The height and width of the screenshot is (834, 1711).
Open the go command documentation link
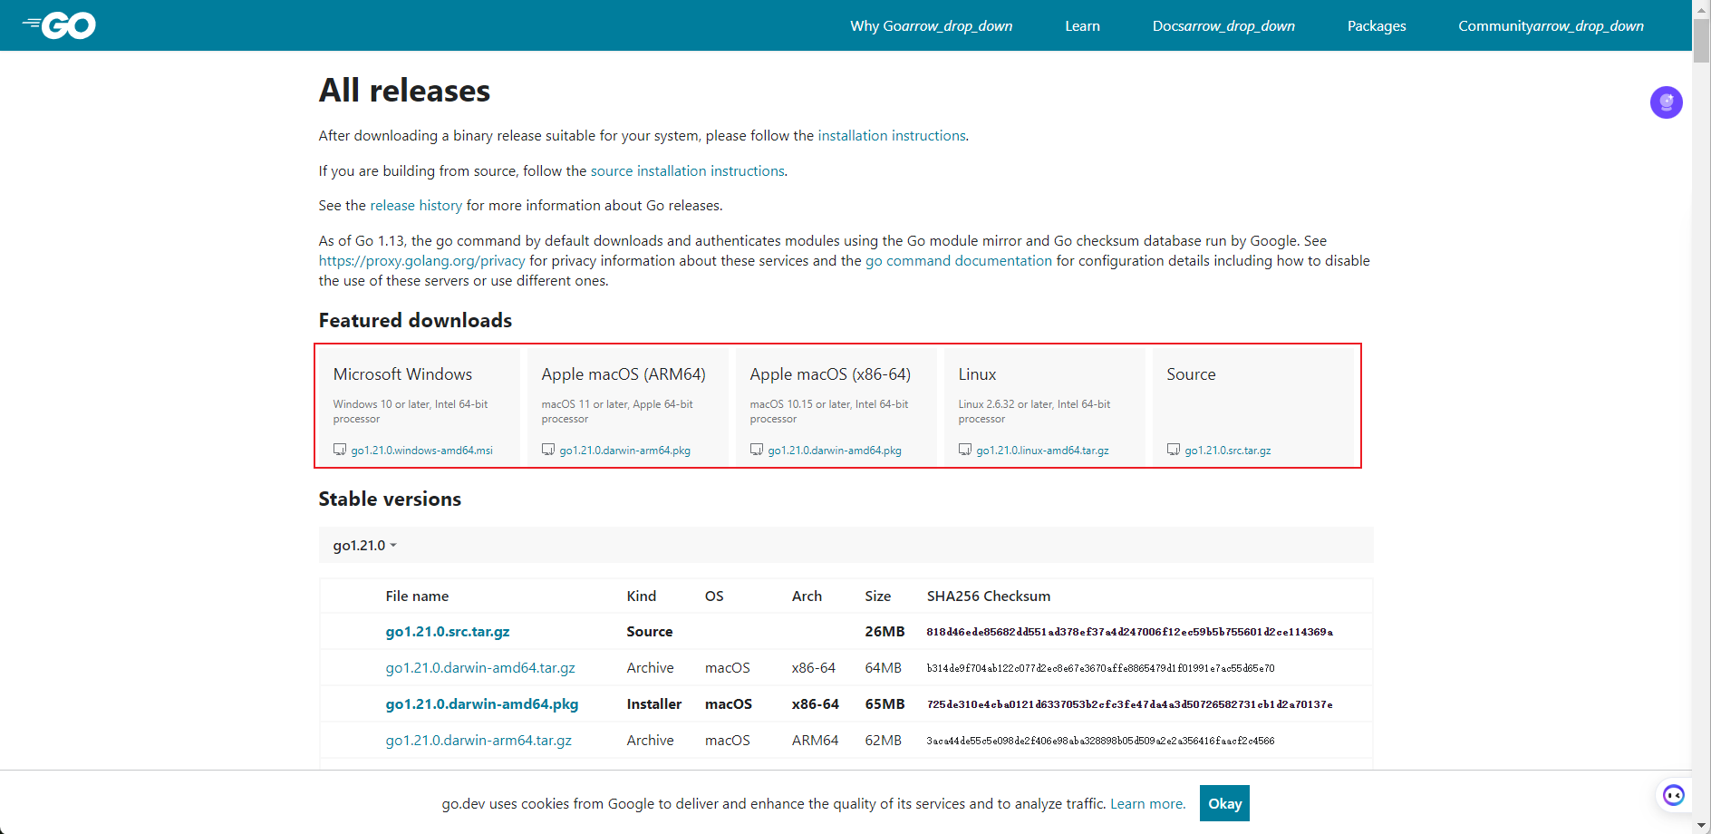pyautogui.click(x=959, y=261)
